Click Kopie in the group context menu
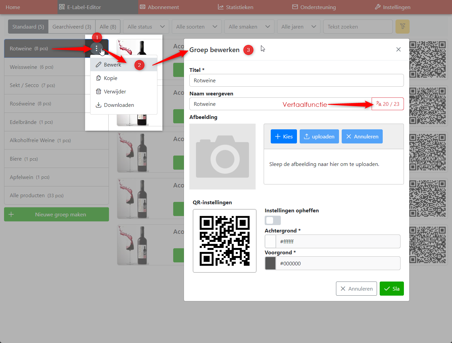 tap(110, 78)
